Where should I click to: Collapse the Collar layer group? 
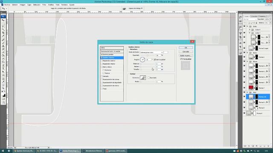click(247, 26)
